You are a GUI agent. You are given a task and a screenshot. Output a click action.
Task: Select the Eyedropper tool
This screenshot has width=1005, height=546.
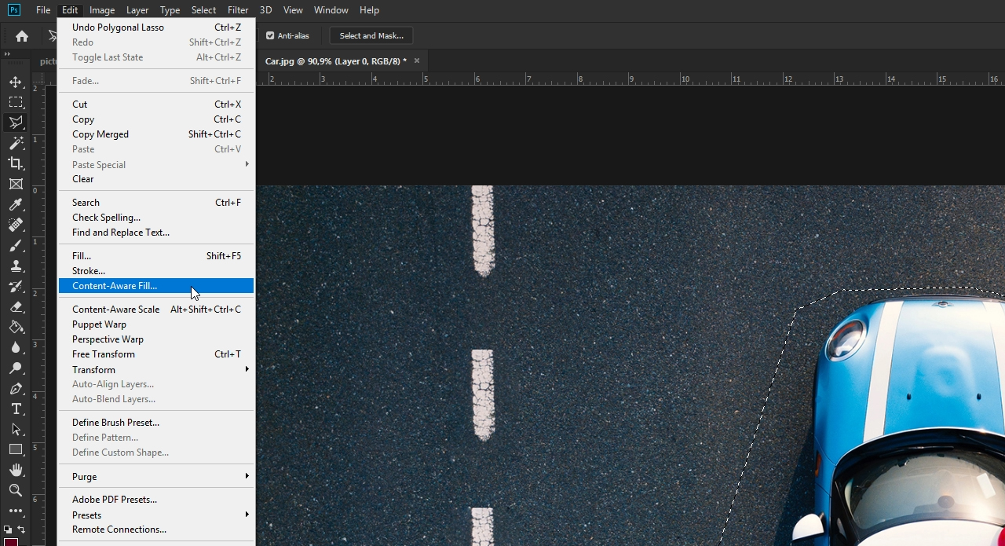pyautogui.click(x=16, y=204)
